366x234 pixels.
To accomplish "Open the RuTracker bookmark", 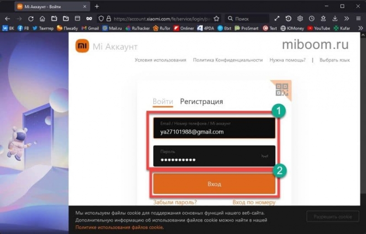I will tap(138, 28).
